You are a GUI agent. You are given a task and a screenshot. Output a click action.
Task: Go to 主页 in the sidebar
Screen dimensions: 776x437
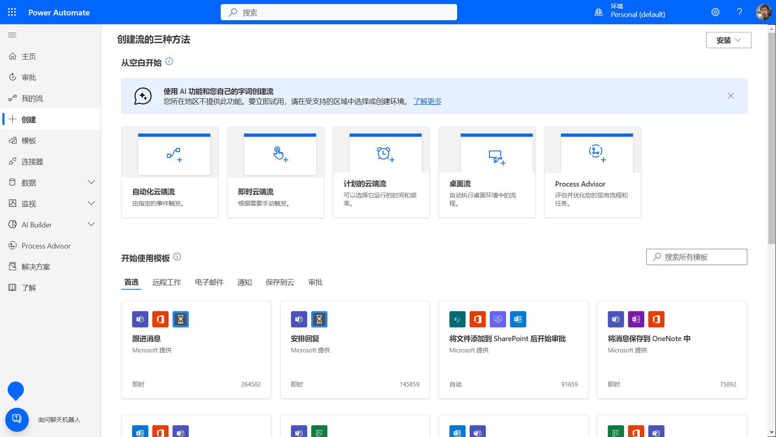click(51, 56)
